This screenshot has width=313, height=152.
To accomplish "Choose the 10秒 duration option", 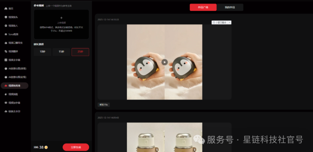I will [42, 52].
